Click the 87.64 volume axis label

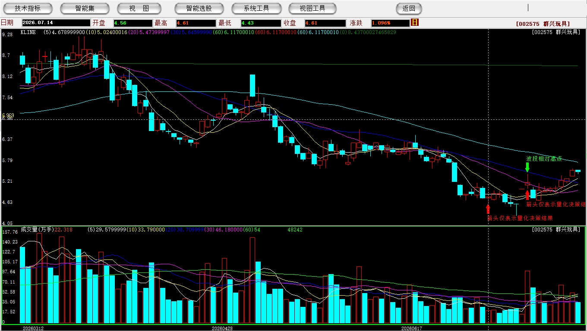pos(9,272)
